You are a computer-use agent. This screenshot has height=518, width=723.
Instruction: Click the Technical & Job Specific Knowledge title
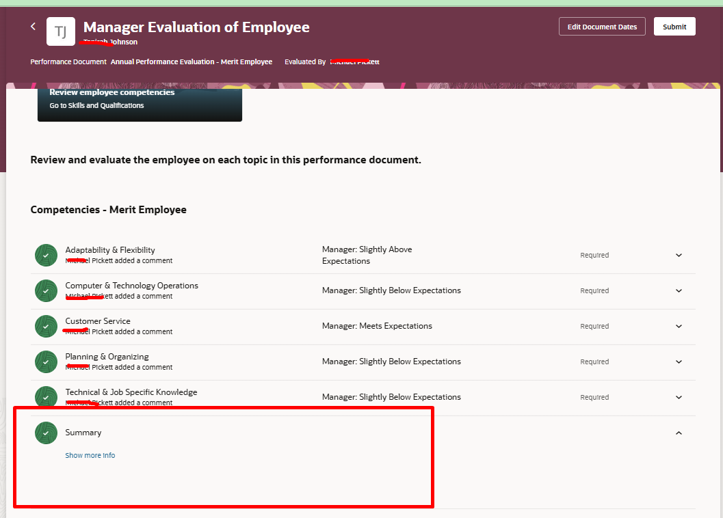click(131, 392)
